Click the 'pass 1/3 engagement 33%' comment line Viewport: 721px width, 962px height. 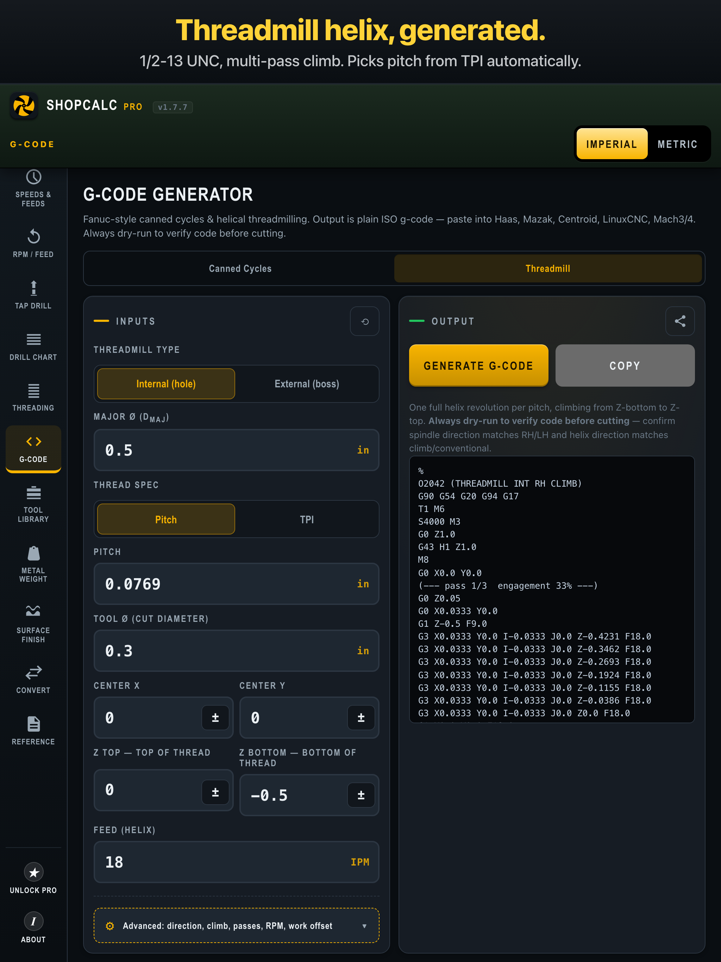tap(508, 586)
